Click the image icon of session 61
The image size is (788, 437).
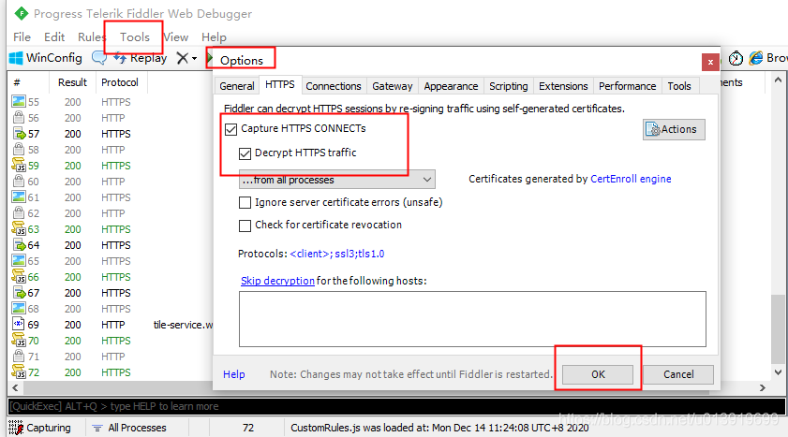point(19,197)
